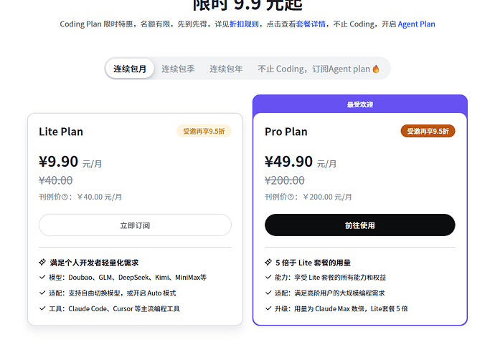Click the checkmark beside 工具：Claude Code
This screenshot has height=342, width=495.
(42, 308)
